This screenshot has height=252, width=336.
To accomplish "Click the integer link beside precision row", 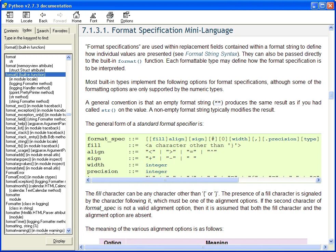I will coord(156,172).
